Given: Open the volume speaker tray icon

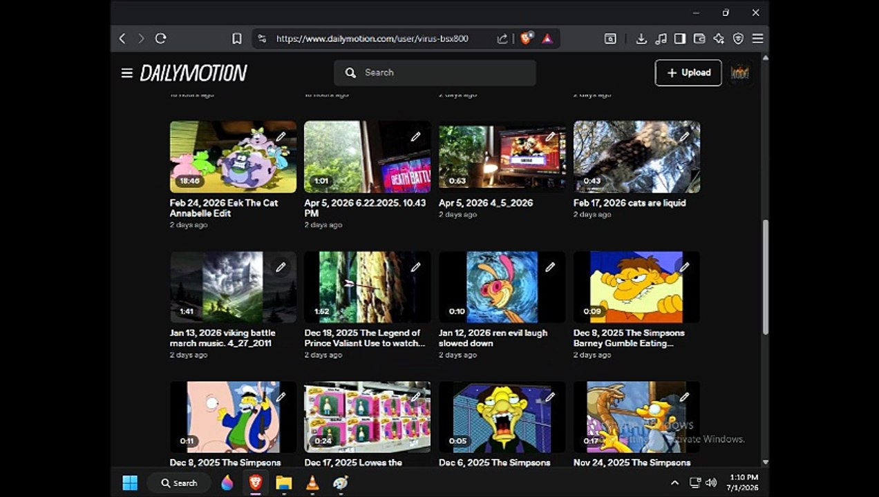Looking at the screenshot, I should coord(712,483).
